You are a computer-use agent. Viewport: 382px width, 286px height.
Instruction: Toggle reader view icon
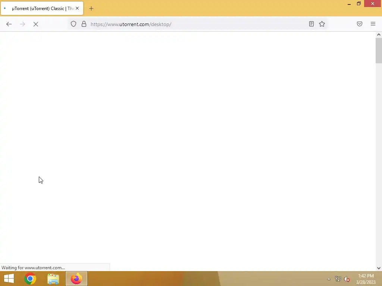(x=311, y=24)
